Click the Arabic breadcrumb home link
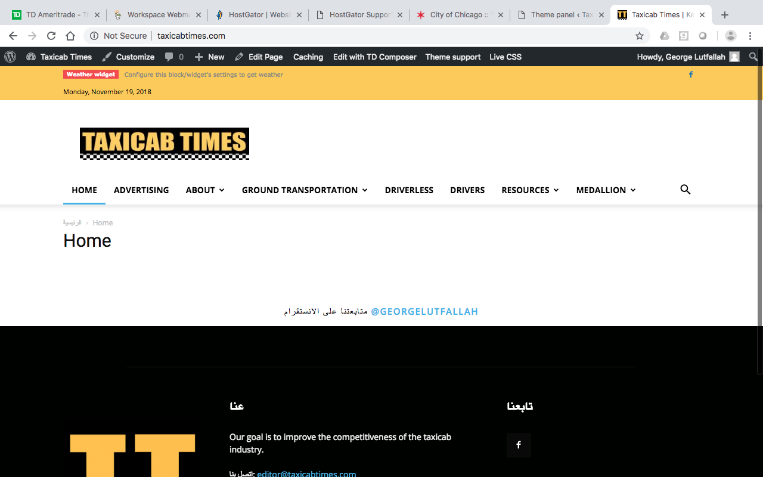Image resolution: width=763 pixels, height=477 pixels. (72, 222)
